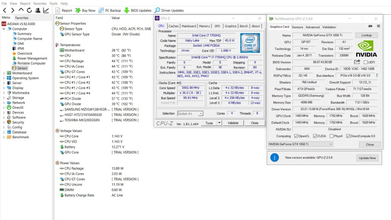
Task: Open the NVIDIA GeForce GTX 1050 Ti dropdown
Action: click(300, 144)
